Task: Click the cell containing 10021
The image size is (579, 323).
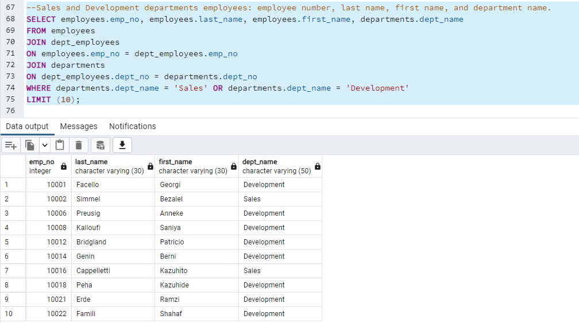Action: (x=48, y=300)
